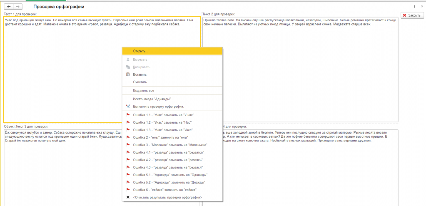426x206 pixels.
Task: Click the label Текст 2 для проверки
Action: click(219, 14)
